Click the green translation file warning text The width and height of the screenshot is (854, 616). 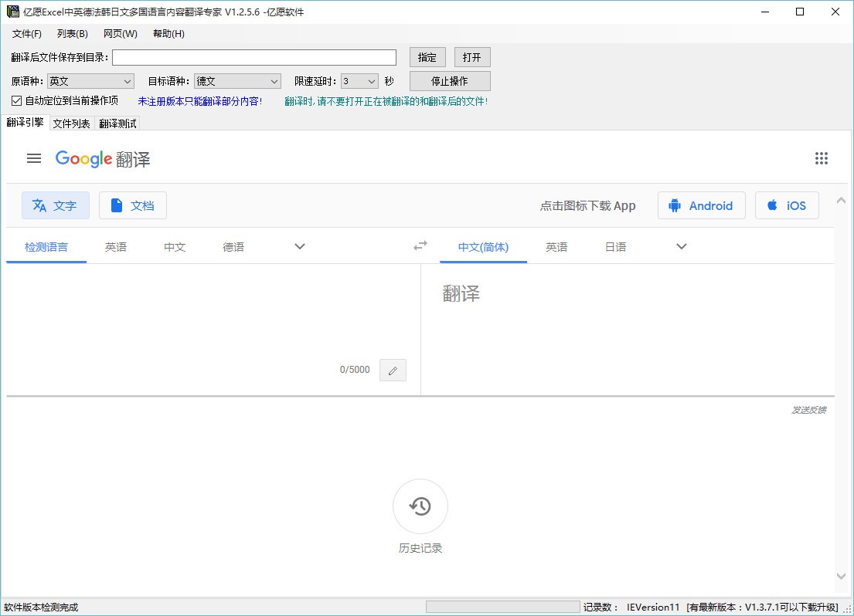click(386, 101)
